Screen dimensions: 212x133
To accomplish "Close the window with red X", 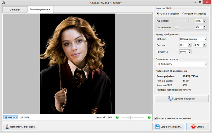I will tap(207, 2).
